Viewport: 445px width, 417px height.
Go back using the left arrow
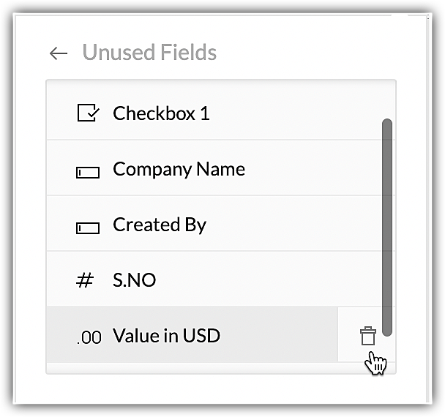pyautogui.click(x=58, y=53)
